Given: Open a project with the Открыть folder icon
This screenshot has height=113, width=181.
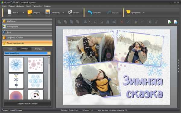Looking at the screenshot, I should pos(30,12).
